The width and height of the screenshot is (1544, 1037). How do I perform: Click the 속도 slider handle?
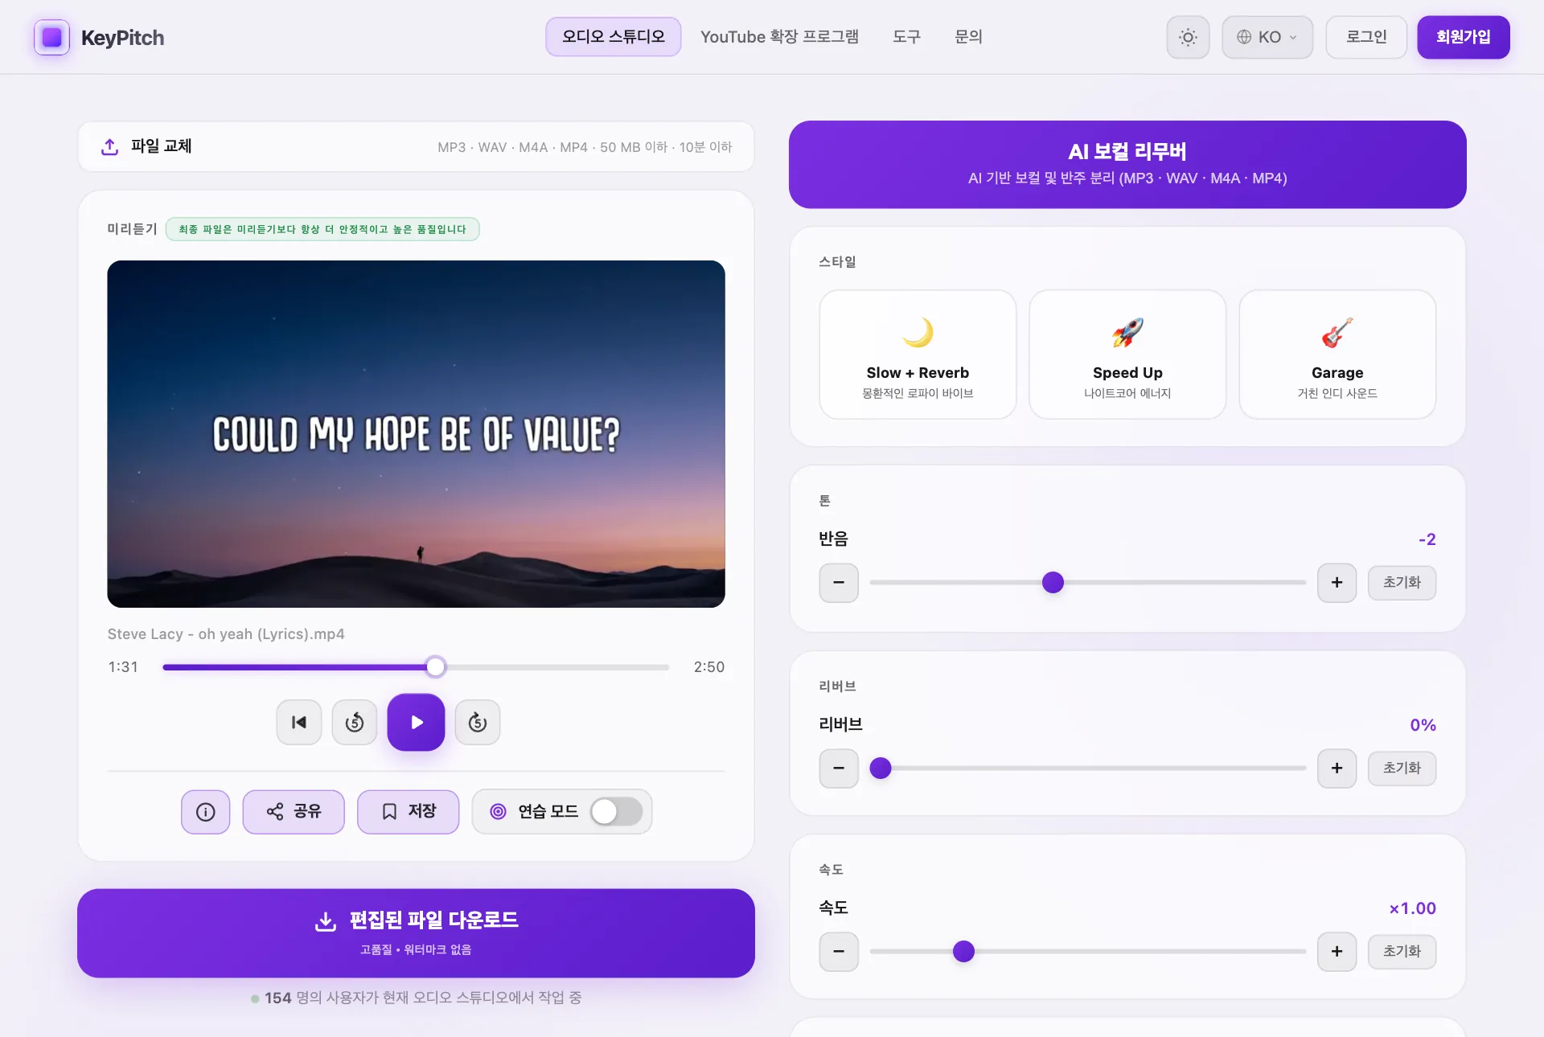point(963,952)
